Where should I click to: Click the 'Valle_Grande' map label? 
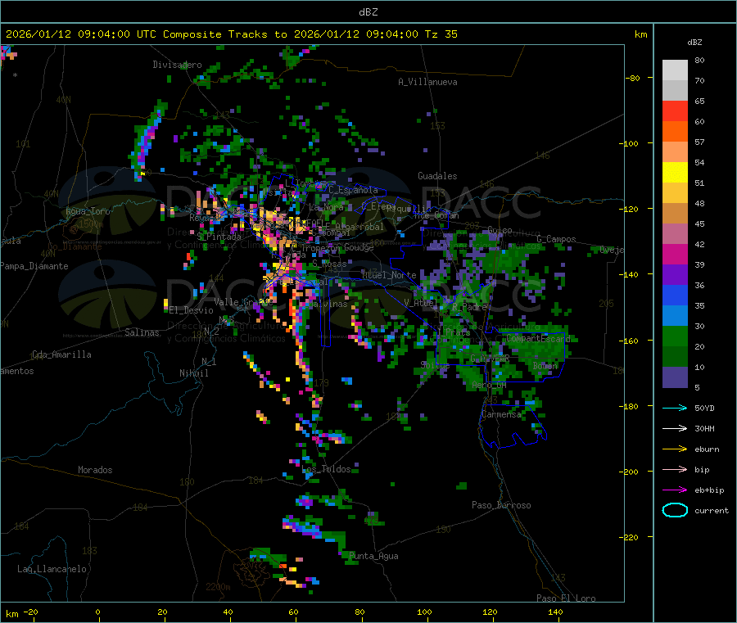click(243, 301)
